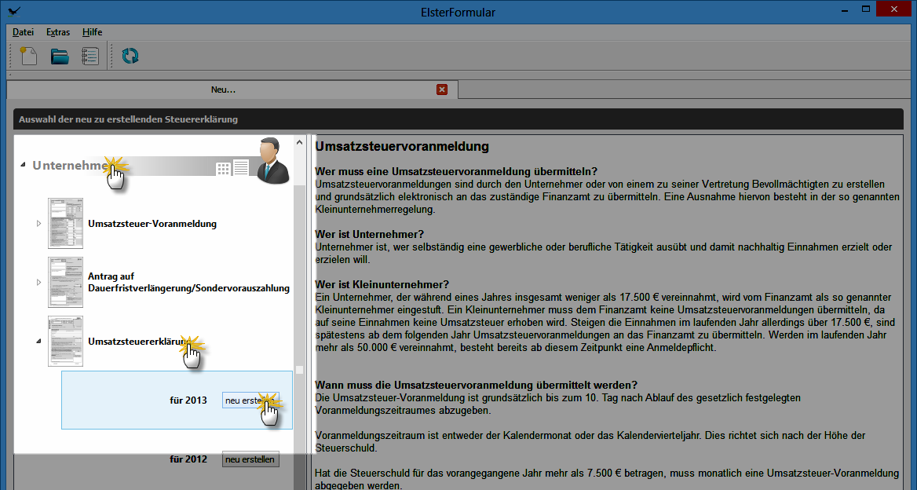Close the Neu... tab with red X
This screenshot has height=490, width=917.
tap(442, 90)
